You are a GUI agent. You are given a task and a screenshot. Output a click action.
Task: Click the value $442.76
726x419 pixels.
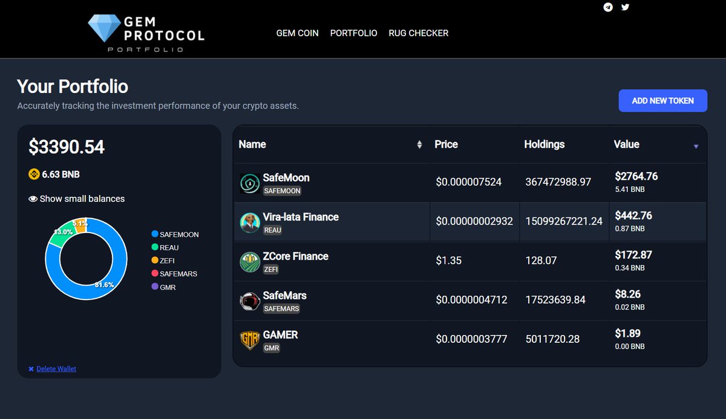(633, 216)
